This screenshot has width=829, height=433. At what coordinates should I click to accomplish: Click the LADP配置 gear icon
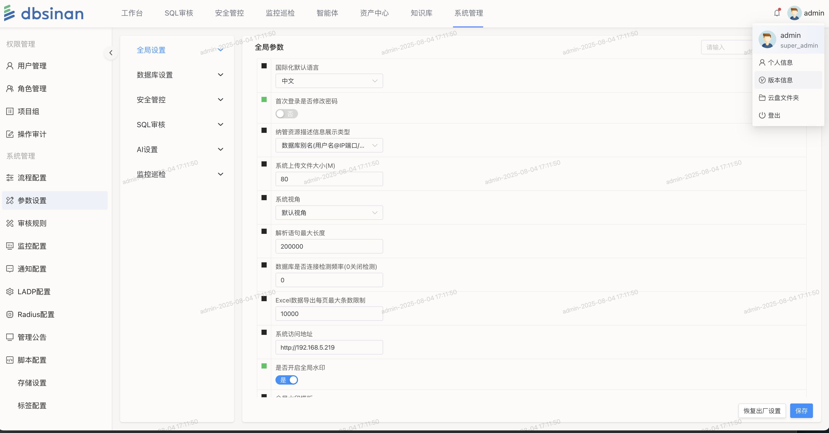click(10, 292)
